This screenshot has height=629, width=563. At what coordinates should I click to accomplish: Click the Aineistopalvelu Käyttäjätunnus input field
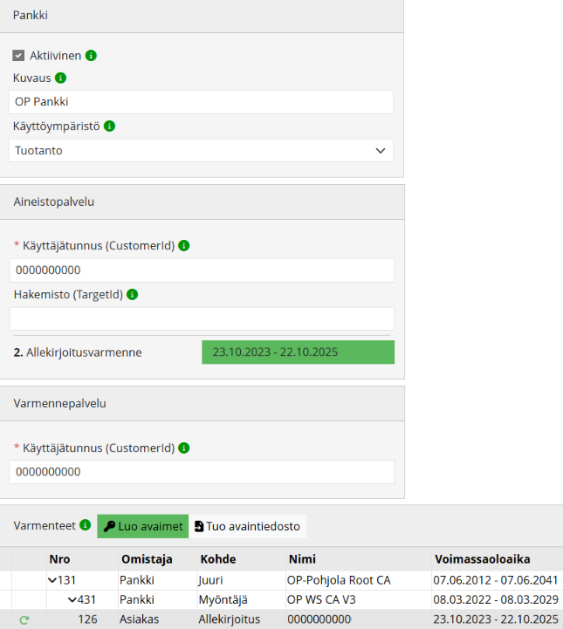click(201, 270)
